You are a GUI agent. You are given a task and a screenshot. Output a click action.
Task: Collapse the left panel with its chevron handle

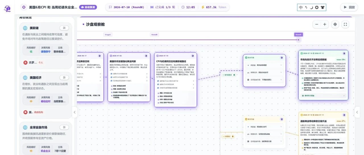point(75,112)
